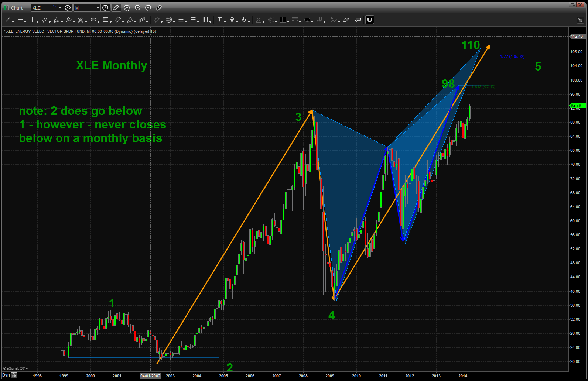Select the rectangle drawing tool

point(106,20)
